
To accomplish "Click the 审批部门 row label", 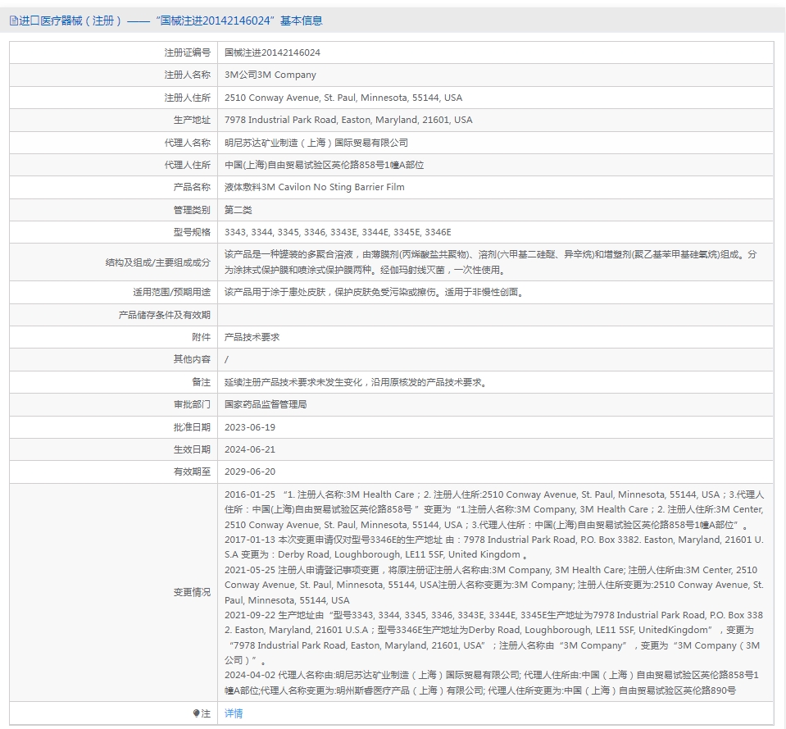I will coord(192,404).
